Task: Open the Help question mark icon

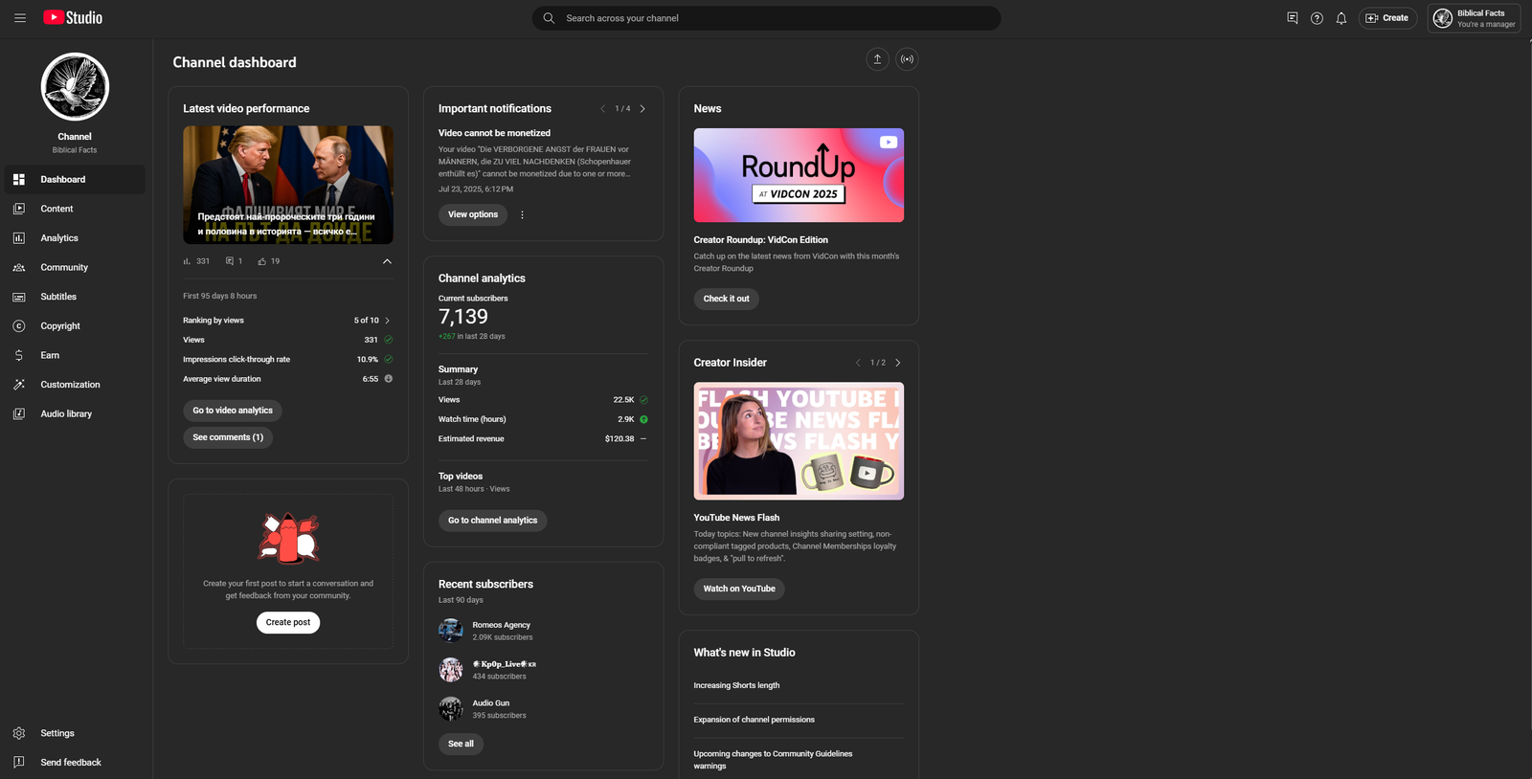Action: [x=1317, y=18]
